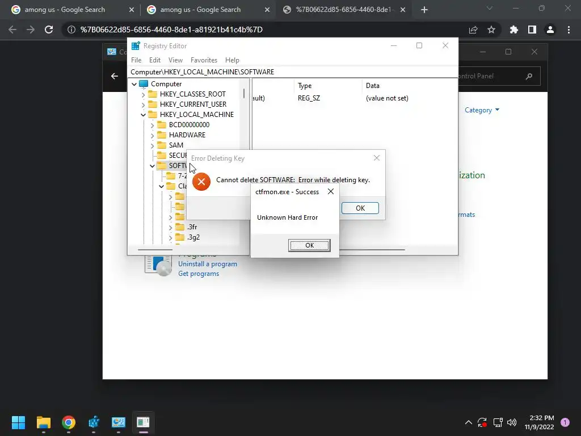Click the registry path address bar
The height and width of the screenshot is (436, 581).
(293, 72)
